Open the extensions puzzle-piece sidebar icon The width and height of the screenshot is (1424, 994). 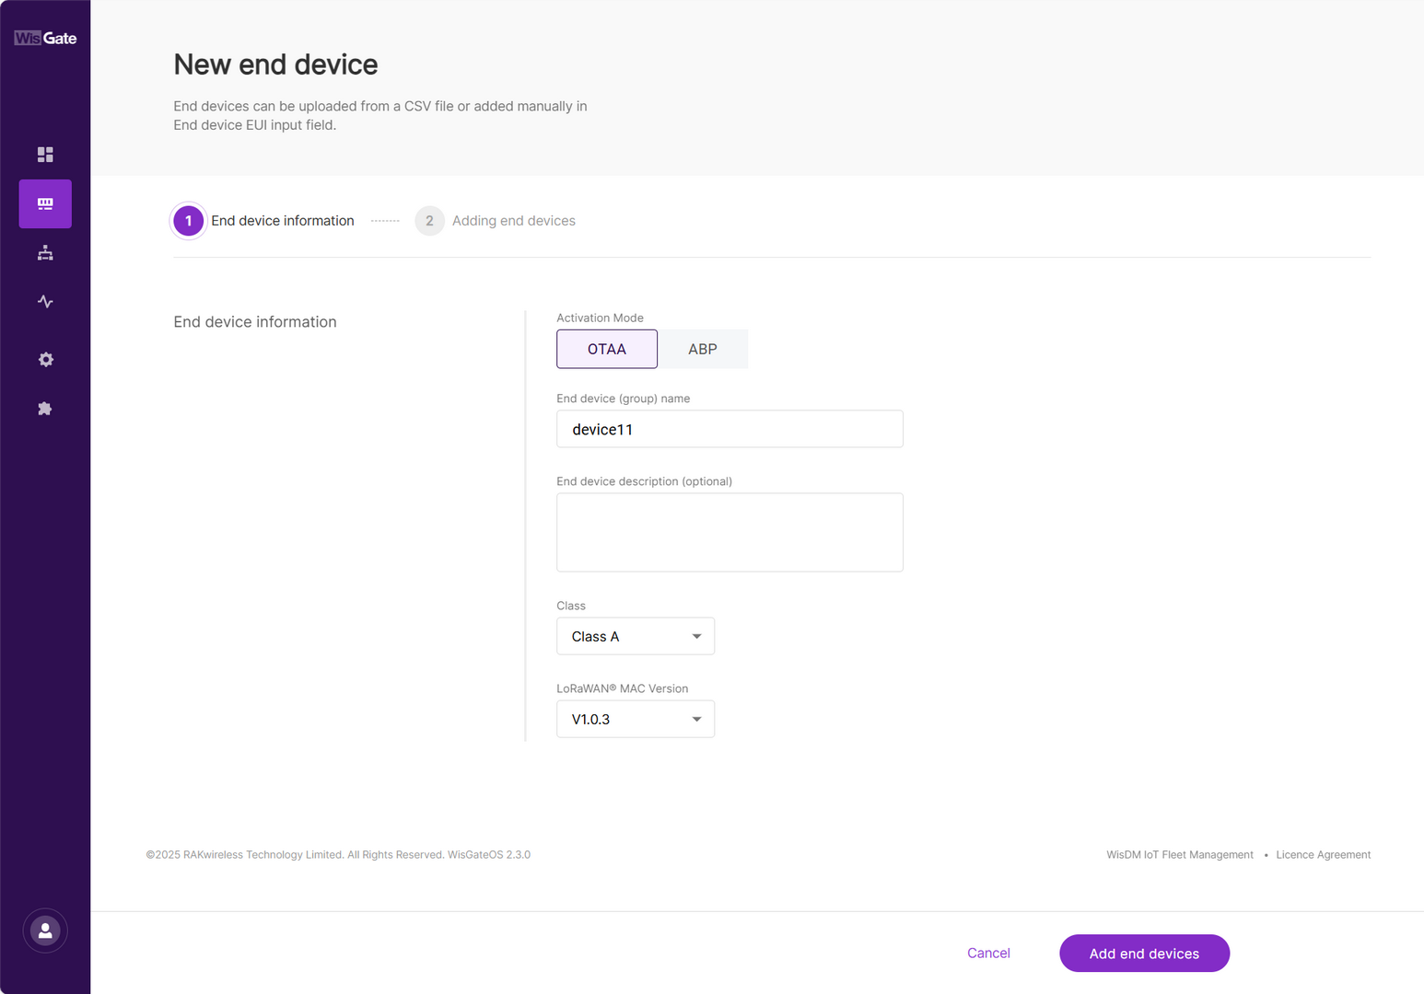coord(44,408)
